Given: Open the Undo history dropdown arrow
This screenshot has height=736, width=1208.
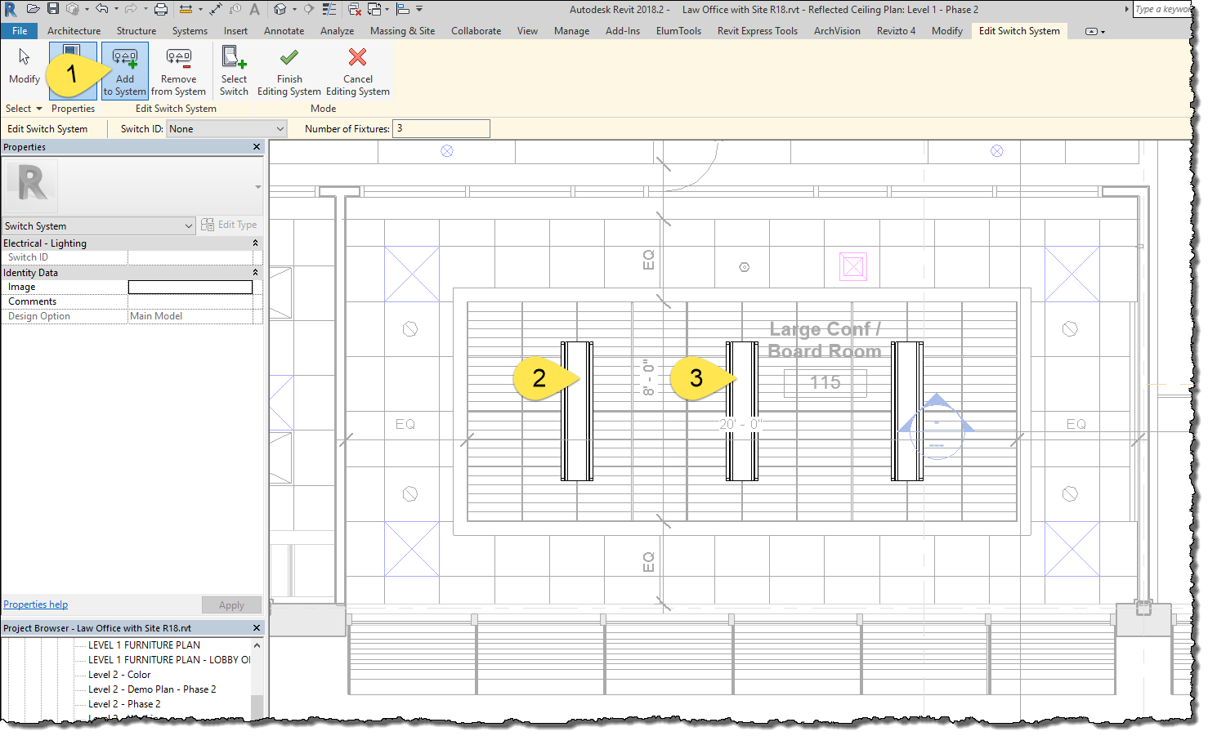Looking at the screenshot, I should pyautogui.click(x=116, y=9).
